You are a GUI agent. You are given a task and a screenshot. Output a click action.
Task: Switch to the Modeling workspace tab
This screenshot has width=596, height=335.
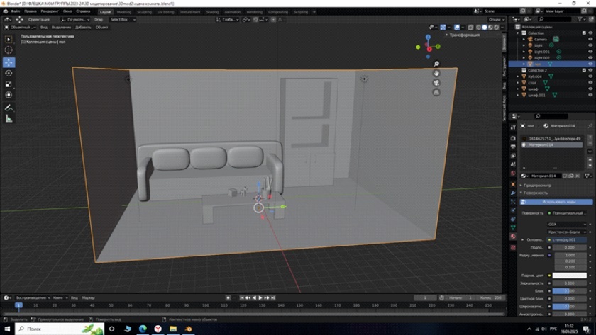click(x=124, y=12)
